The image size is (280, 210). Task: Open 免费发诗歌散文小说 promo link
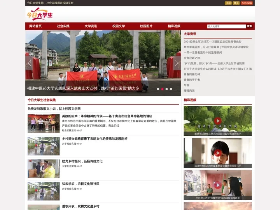(54, 109)
